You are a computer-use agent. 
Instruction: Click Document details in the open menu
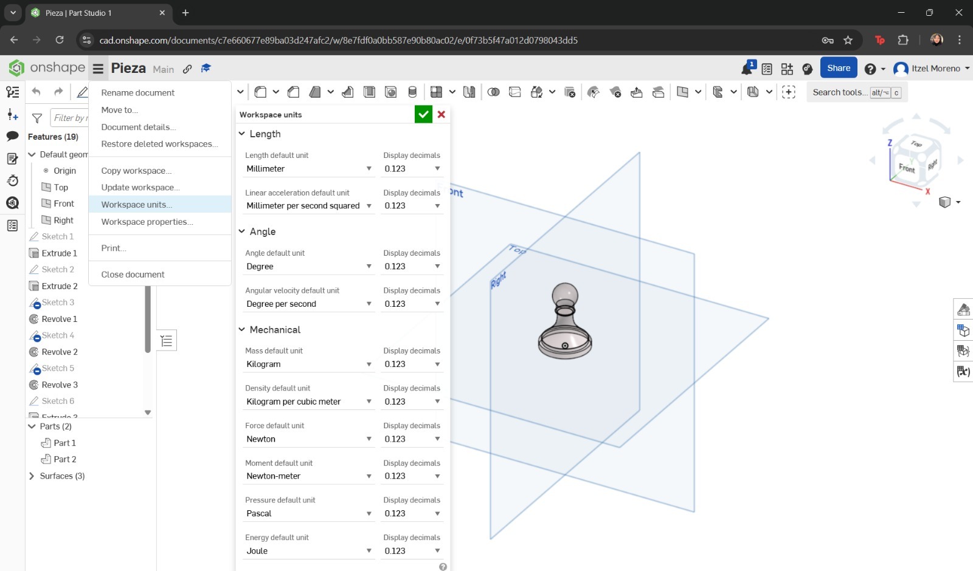138,127
